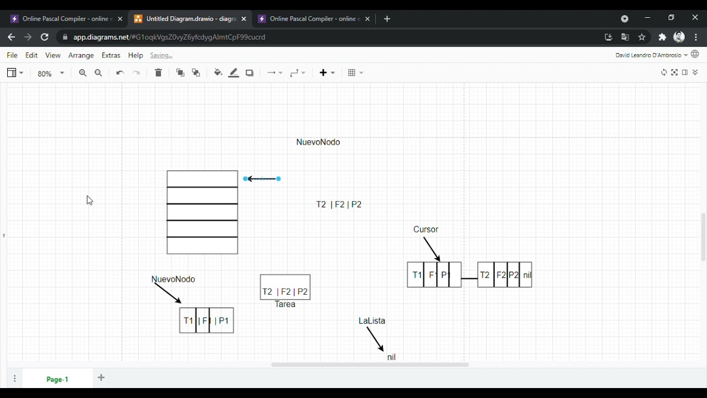Add a new page with plus
Image resolution: width=707 pixels, height=398 pixels.
[101, 378]
